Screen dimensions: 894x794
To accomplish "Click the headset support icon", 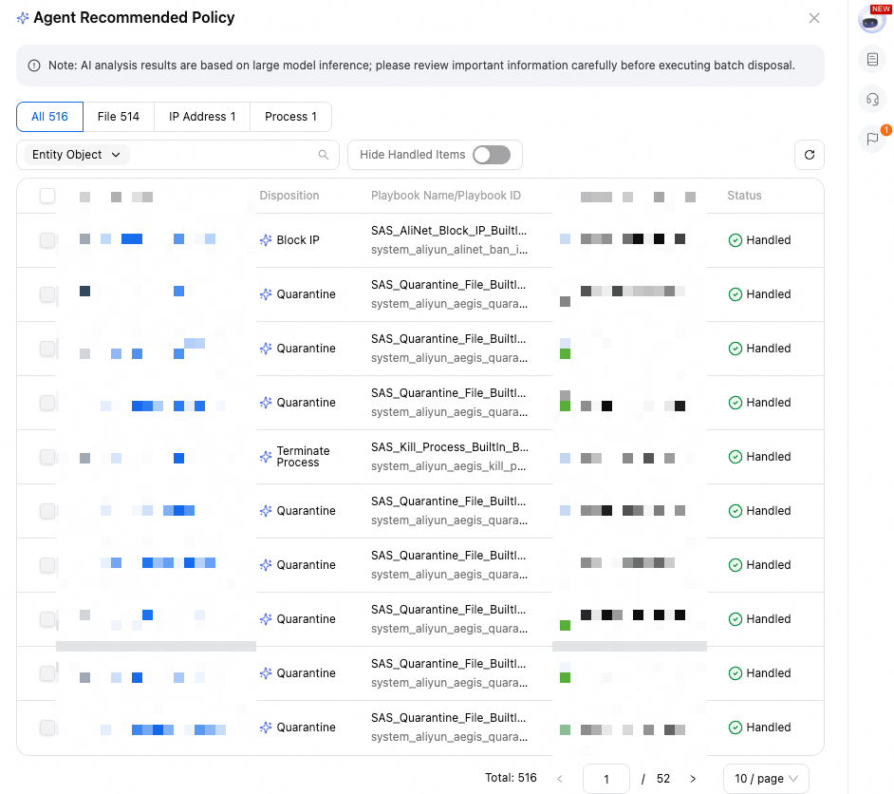I will point(872,99).
